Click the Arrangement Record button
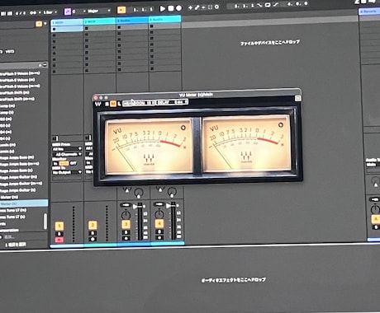 tap(179, 8)
